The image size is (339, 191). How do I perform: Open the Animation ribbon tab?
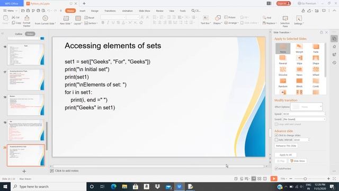click(127, 11)
